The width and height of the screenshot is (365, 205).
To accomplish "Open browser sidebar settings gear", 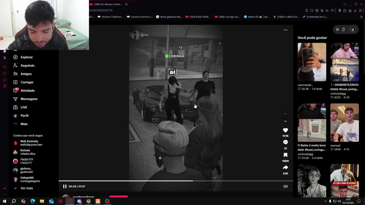I will click(5, 86).
